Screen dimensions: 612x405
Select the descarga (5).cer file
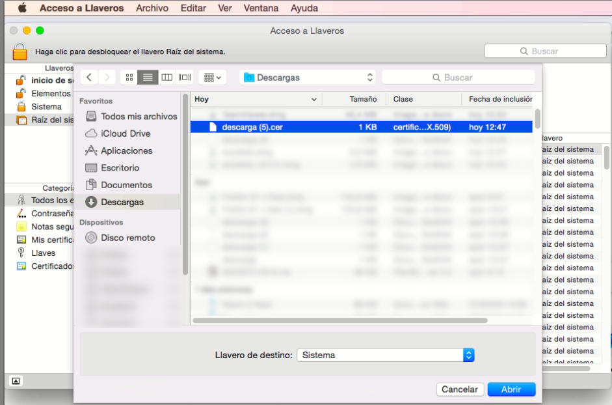(362, 127)
